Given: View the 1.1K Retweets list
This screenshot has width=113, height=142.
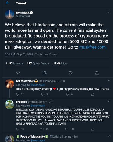Looking at the screenshot, I should 15,64.
